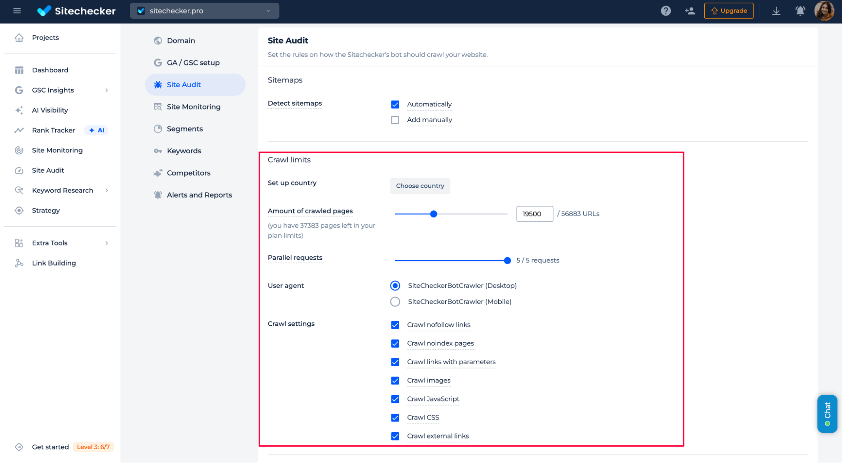Click the download icon in header
The height and width of the screenshot is (463, 842).
pyautogui.click(x=776, y=11)
